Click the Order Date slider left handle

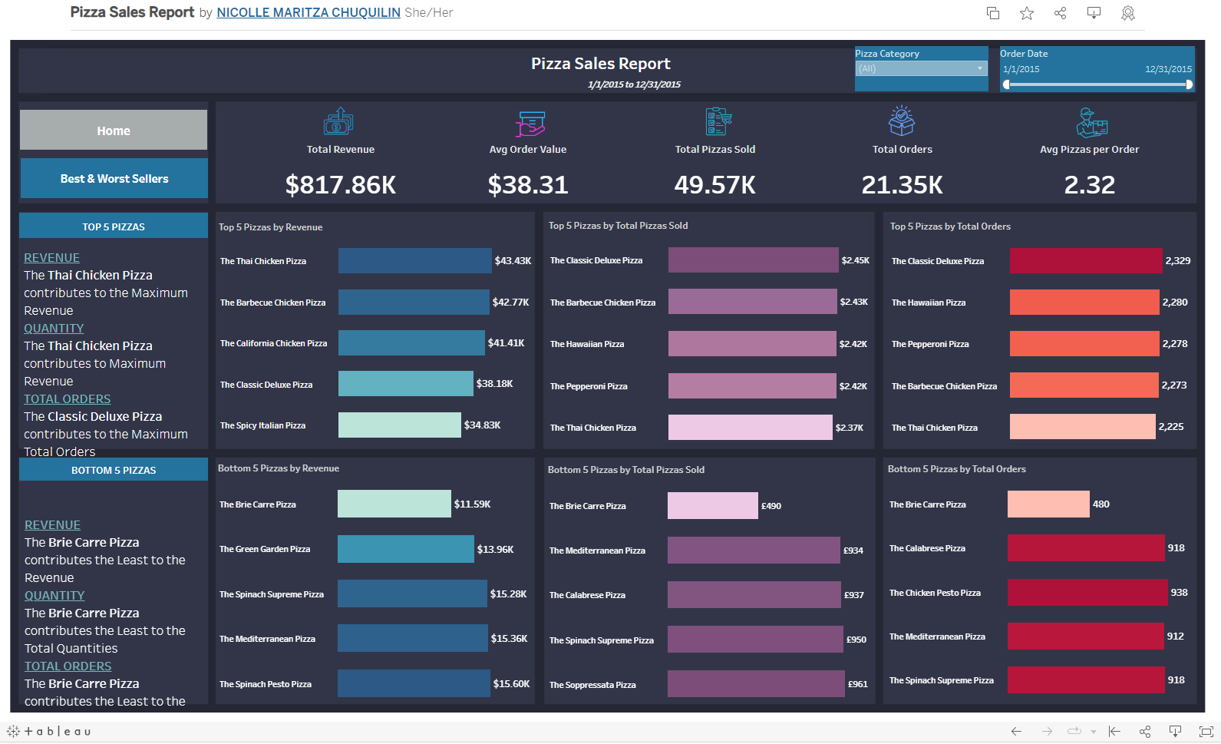tap(1006, 84)
